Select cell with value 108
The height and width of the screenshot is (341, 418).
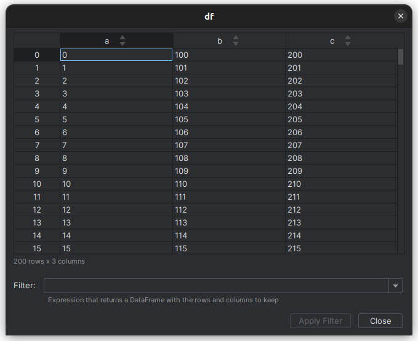pos(229,158)
